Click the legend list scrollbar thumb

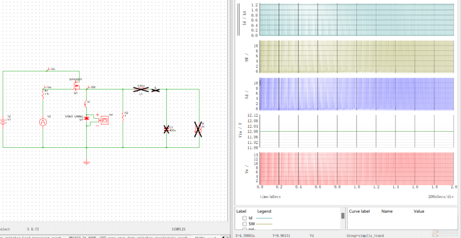click(342, 216)
